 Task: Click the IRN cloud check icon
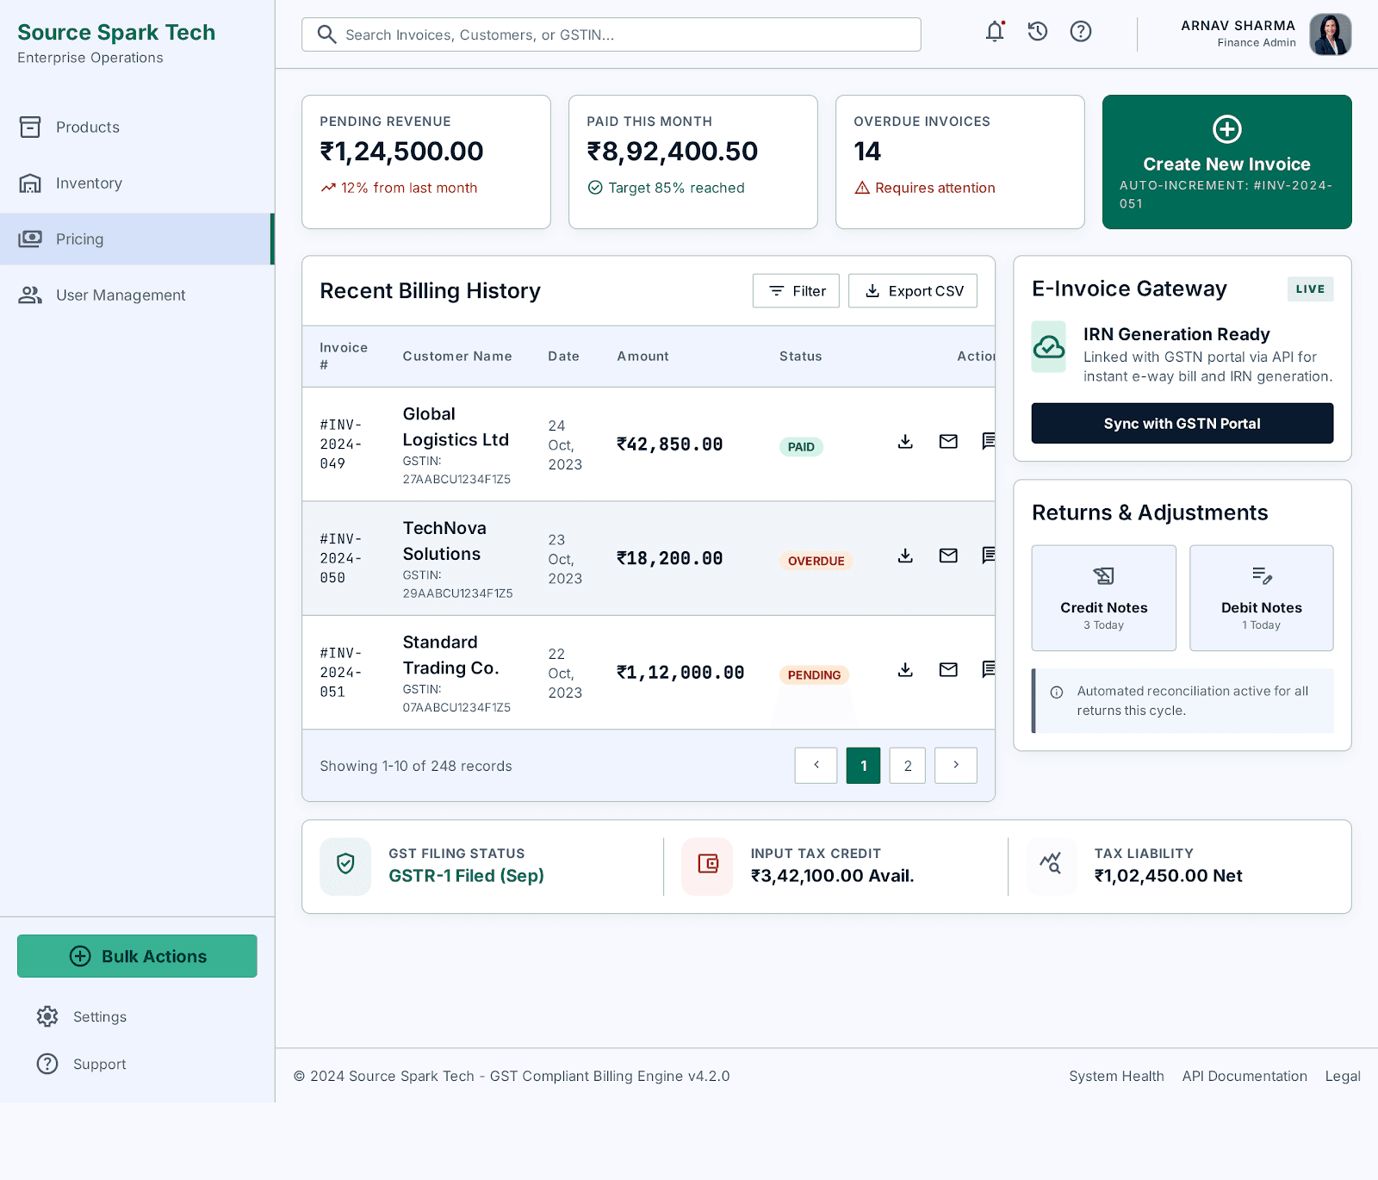click(x=1049, y=347)
